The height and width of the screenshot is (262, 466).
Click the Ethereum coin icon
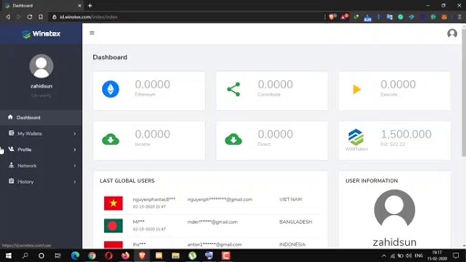[x=110, y=89]
